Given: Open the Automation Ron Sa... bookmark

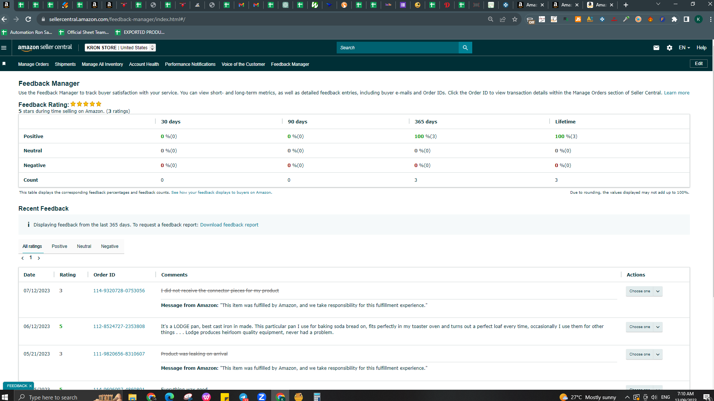Looking at the screenshot, I should click(x=27, y=32).
